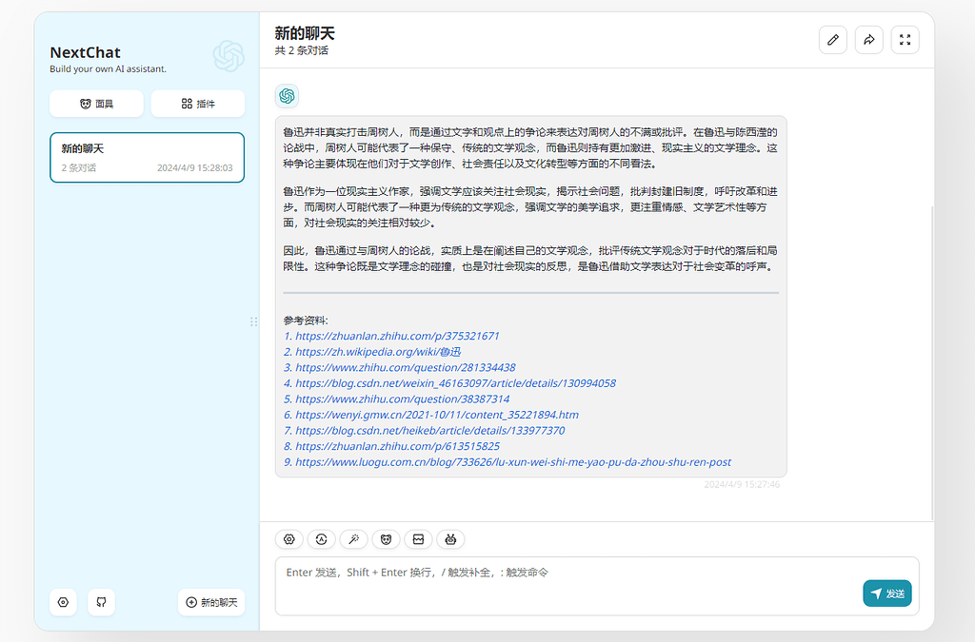
Task: Open sidebar settings icon at bottom left
Action: tap(63, 602)
